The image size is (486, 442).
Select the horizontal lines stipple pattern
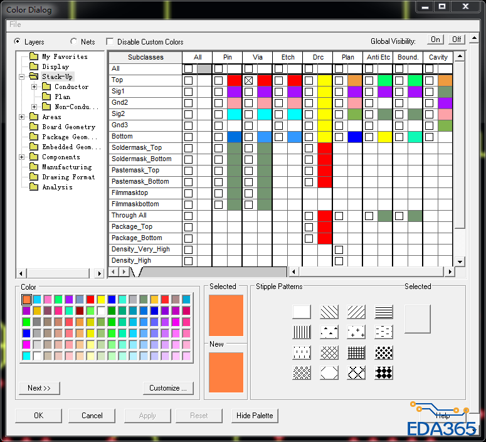pos(384,312)
